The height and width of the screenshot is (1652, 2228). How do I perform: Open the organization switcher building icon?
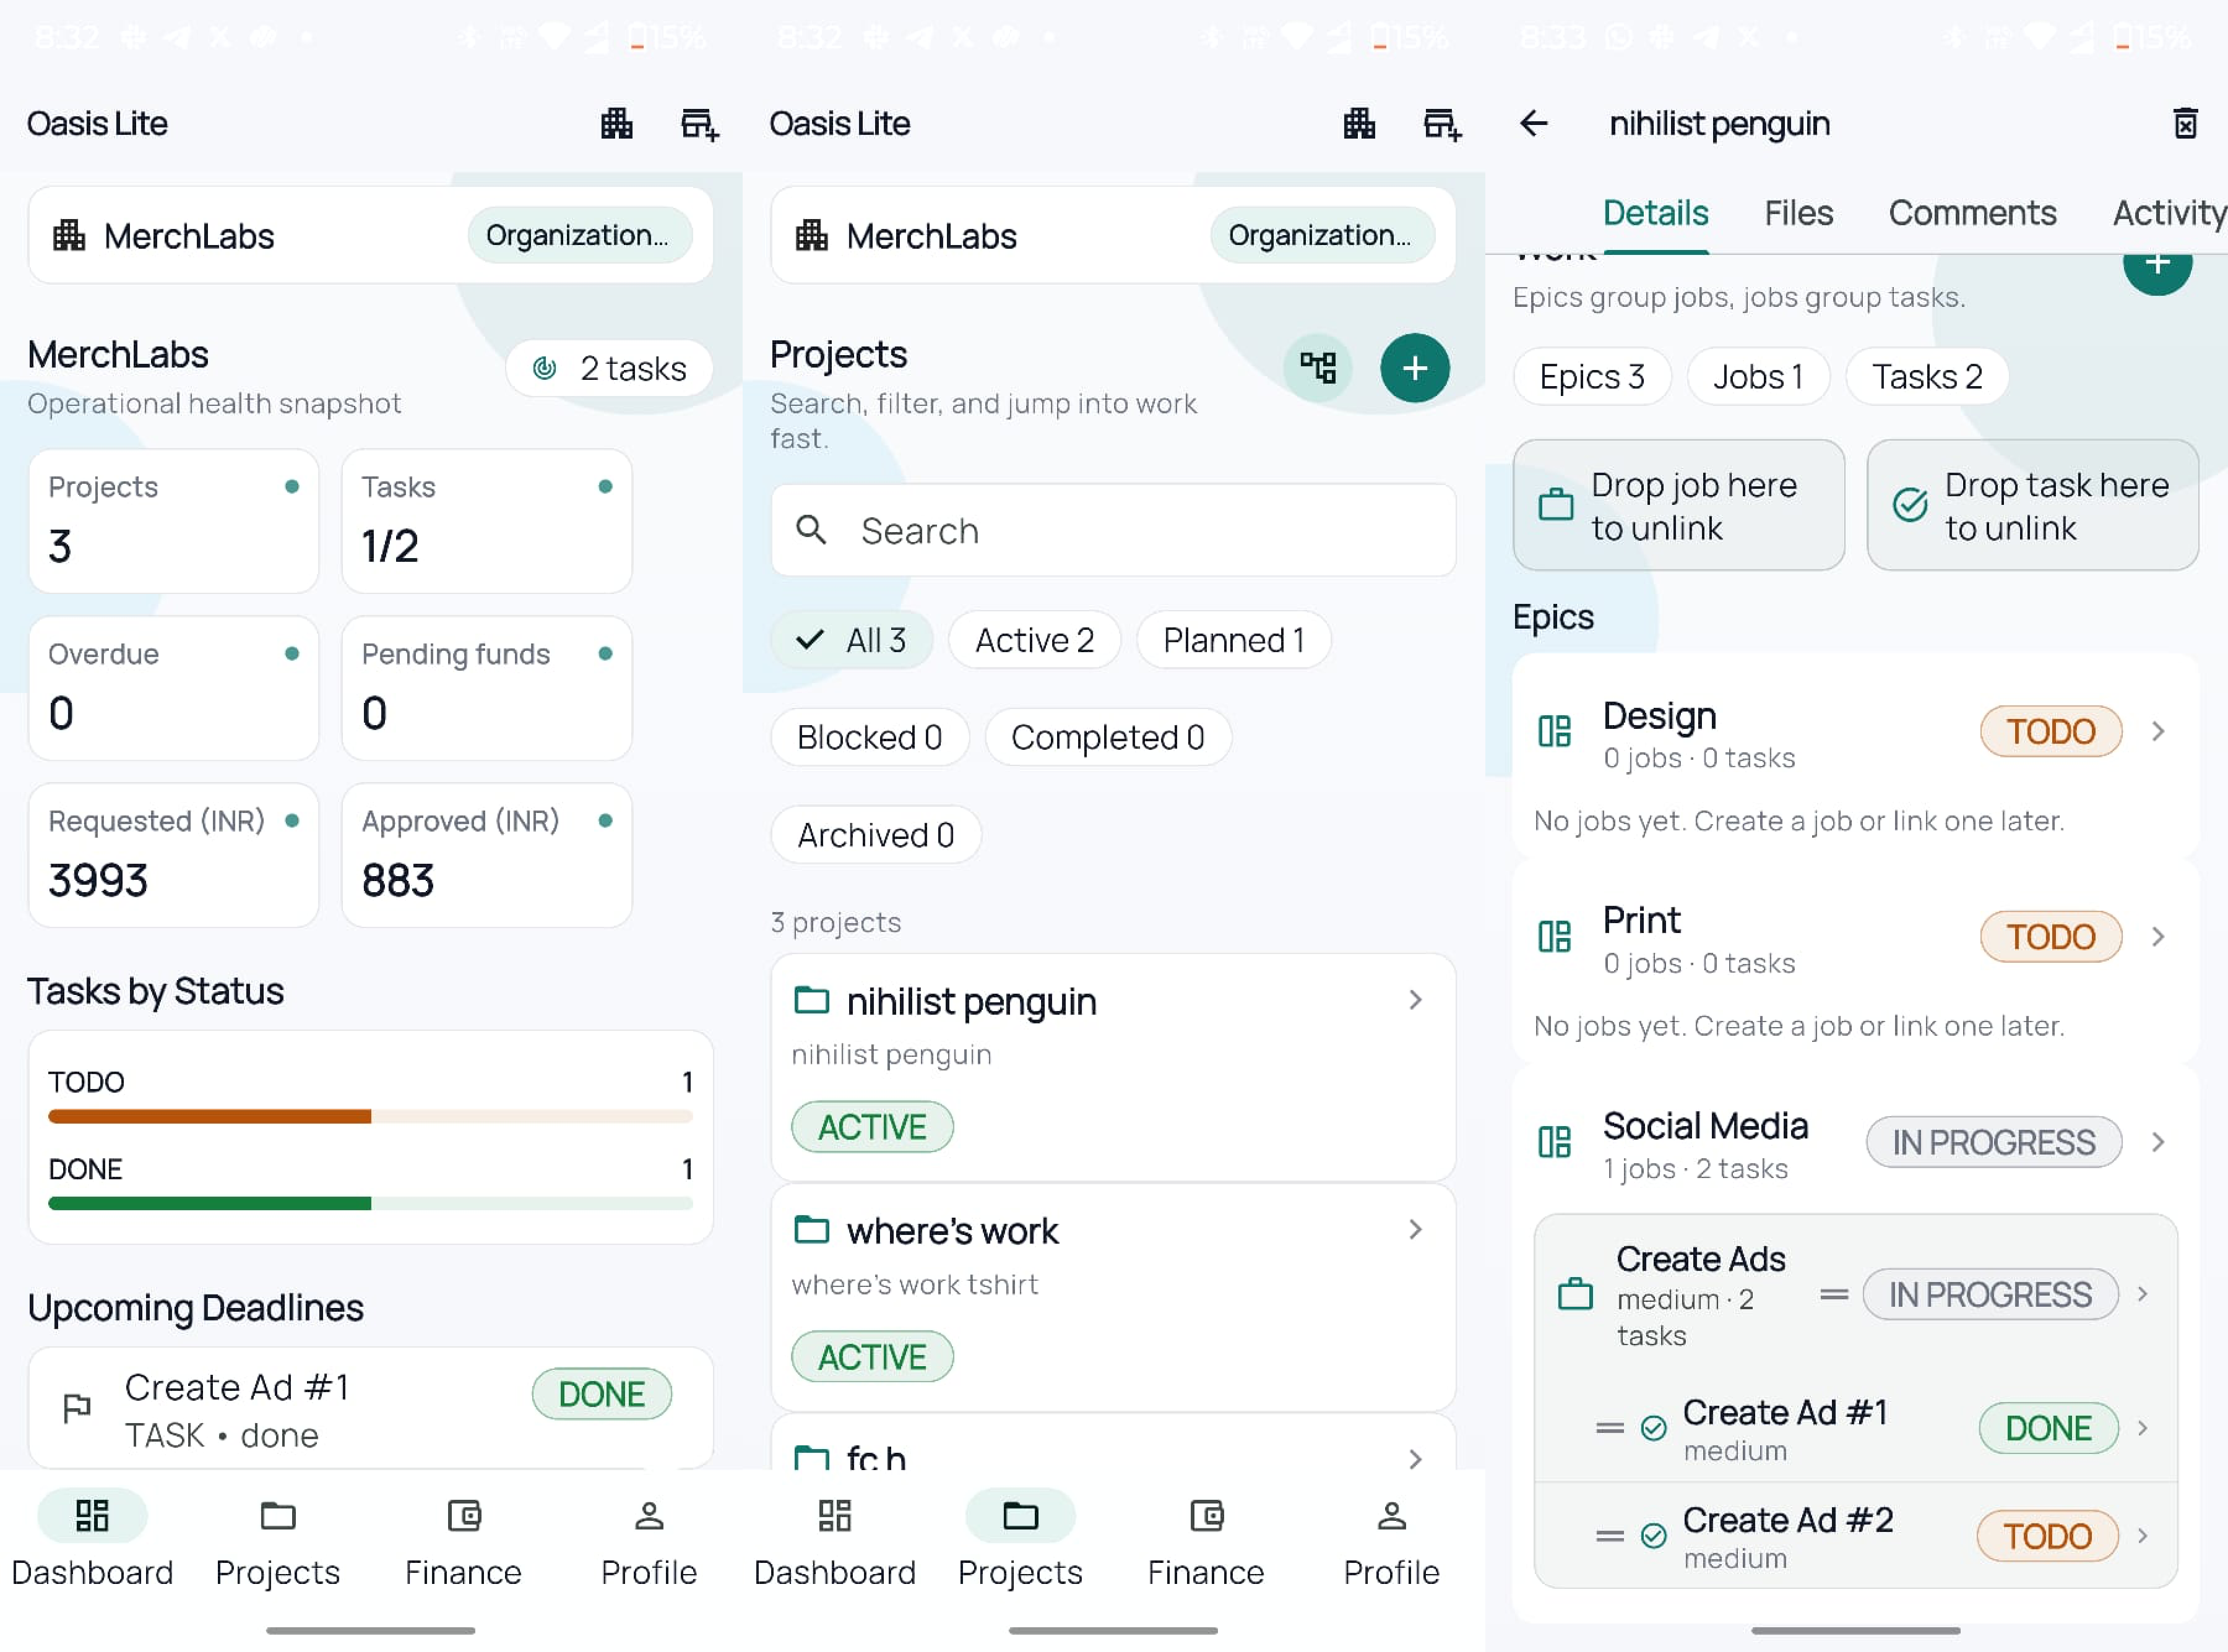[x=617, y=123]
